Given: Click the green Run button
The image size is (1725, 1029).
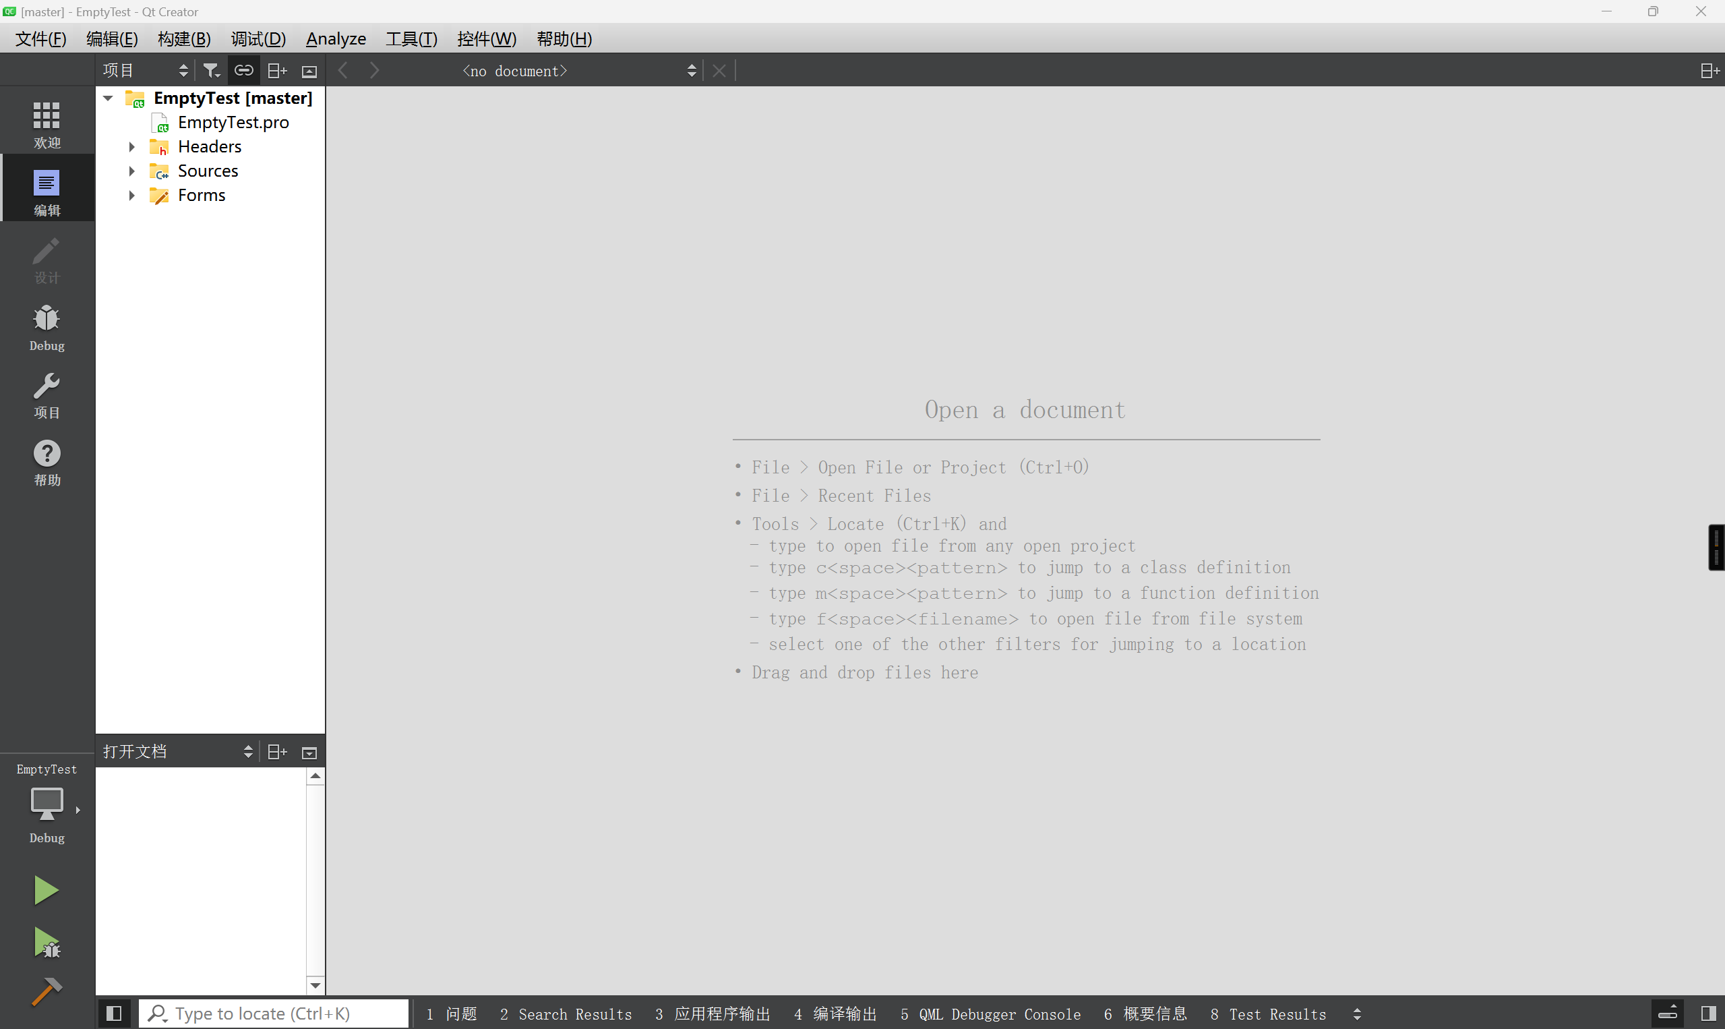Looking at the screenshot, I should coord(46,889).
